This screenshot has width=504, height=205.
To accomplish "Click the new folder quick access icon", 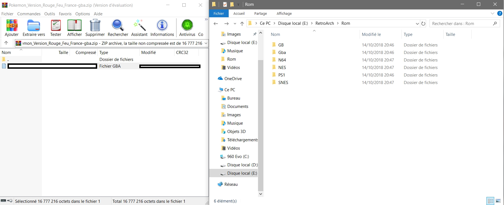I will tap(232, 4).
